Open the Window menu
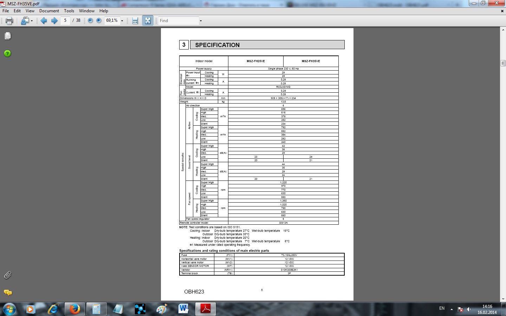Screen dimensions: 506x316 tap(87, 11)
